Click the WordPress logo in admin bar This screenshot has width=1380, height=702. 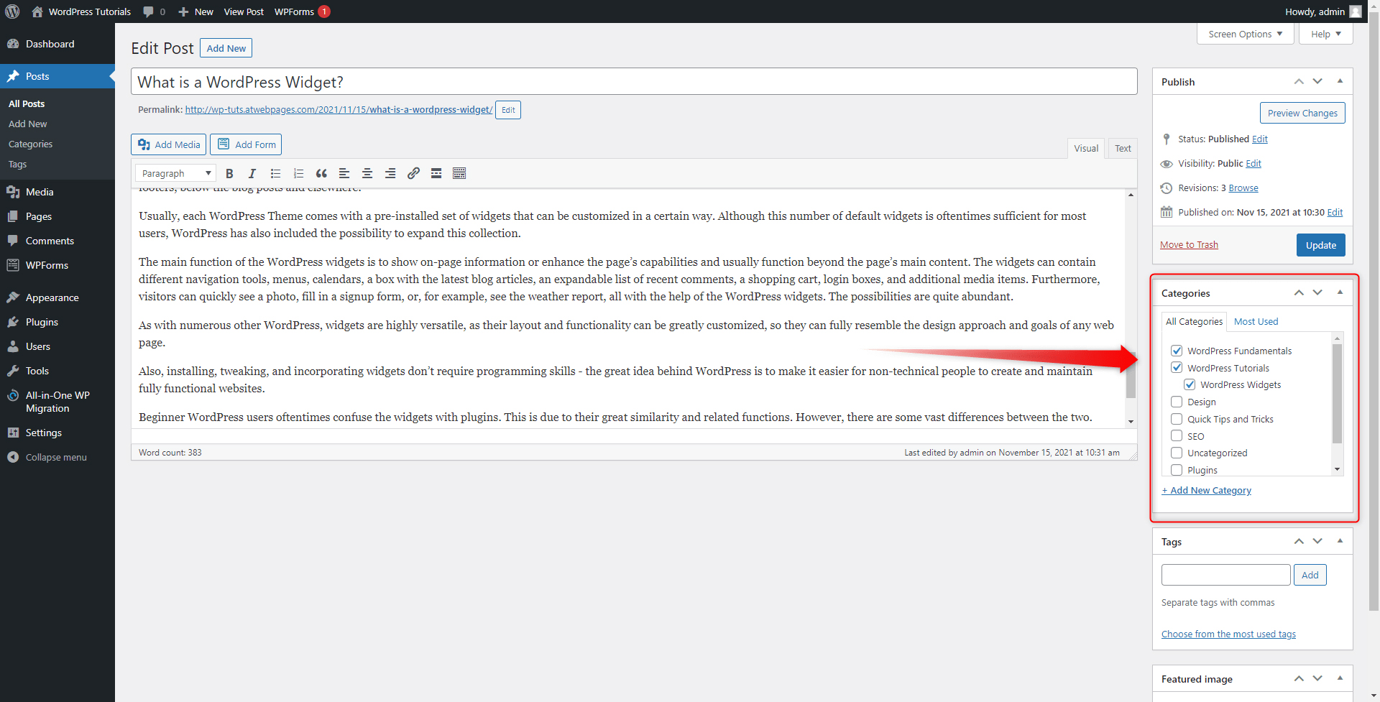pyautogui.click(x=12, y=11)
